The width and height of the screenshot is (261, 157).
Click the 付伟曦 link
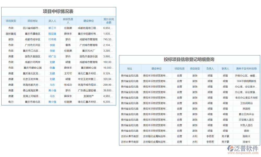52,39
